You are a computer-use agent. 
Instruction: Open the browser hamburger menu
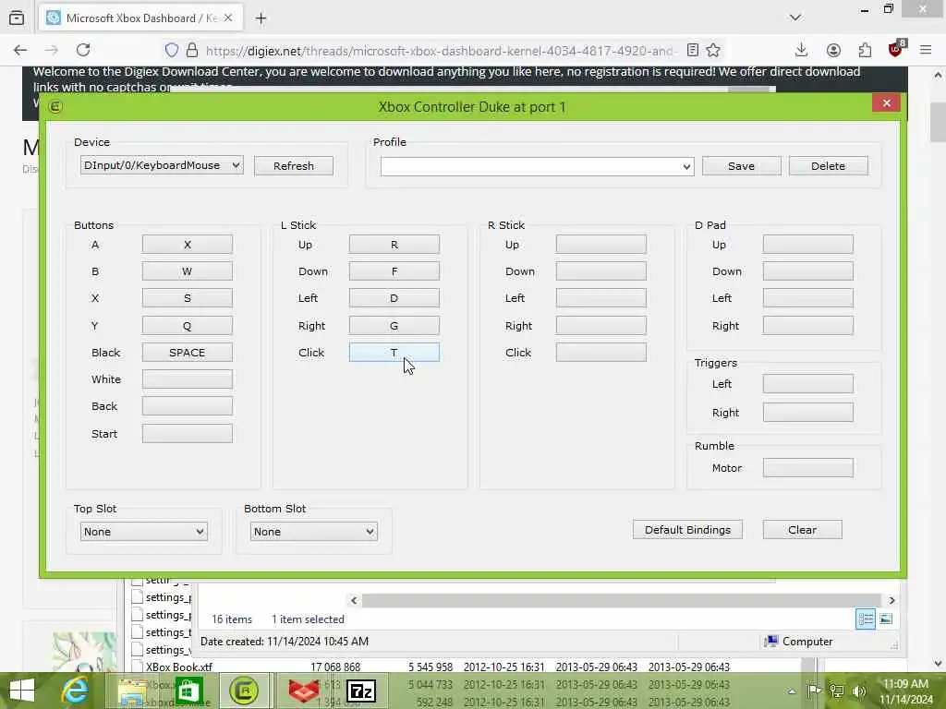point(926,50)
